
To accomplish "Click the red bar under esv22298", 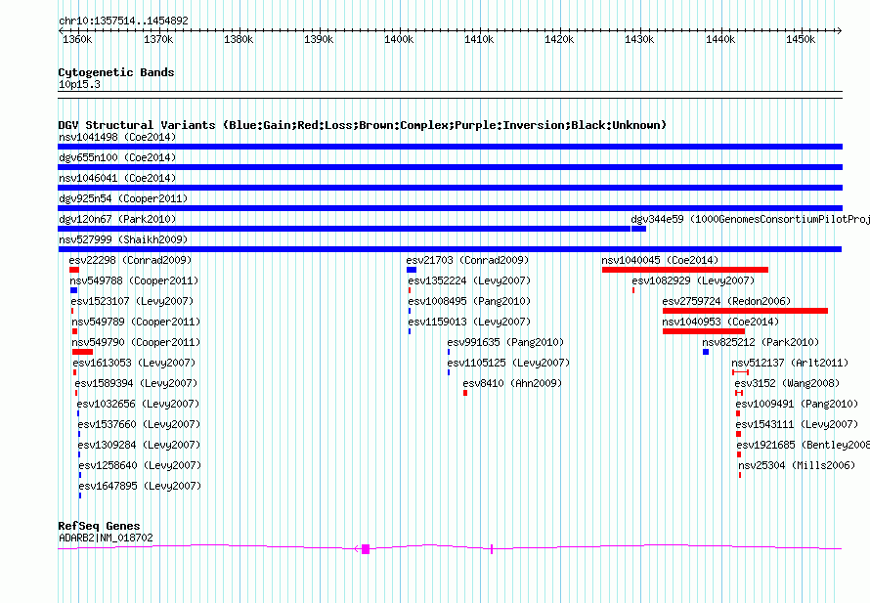I will pyautogui.click(x=74, y=270).
